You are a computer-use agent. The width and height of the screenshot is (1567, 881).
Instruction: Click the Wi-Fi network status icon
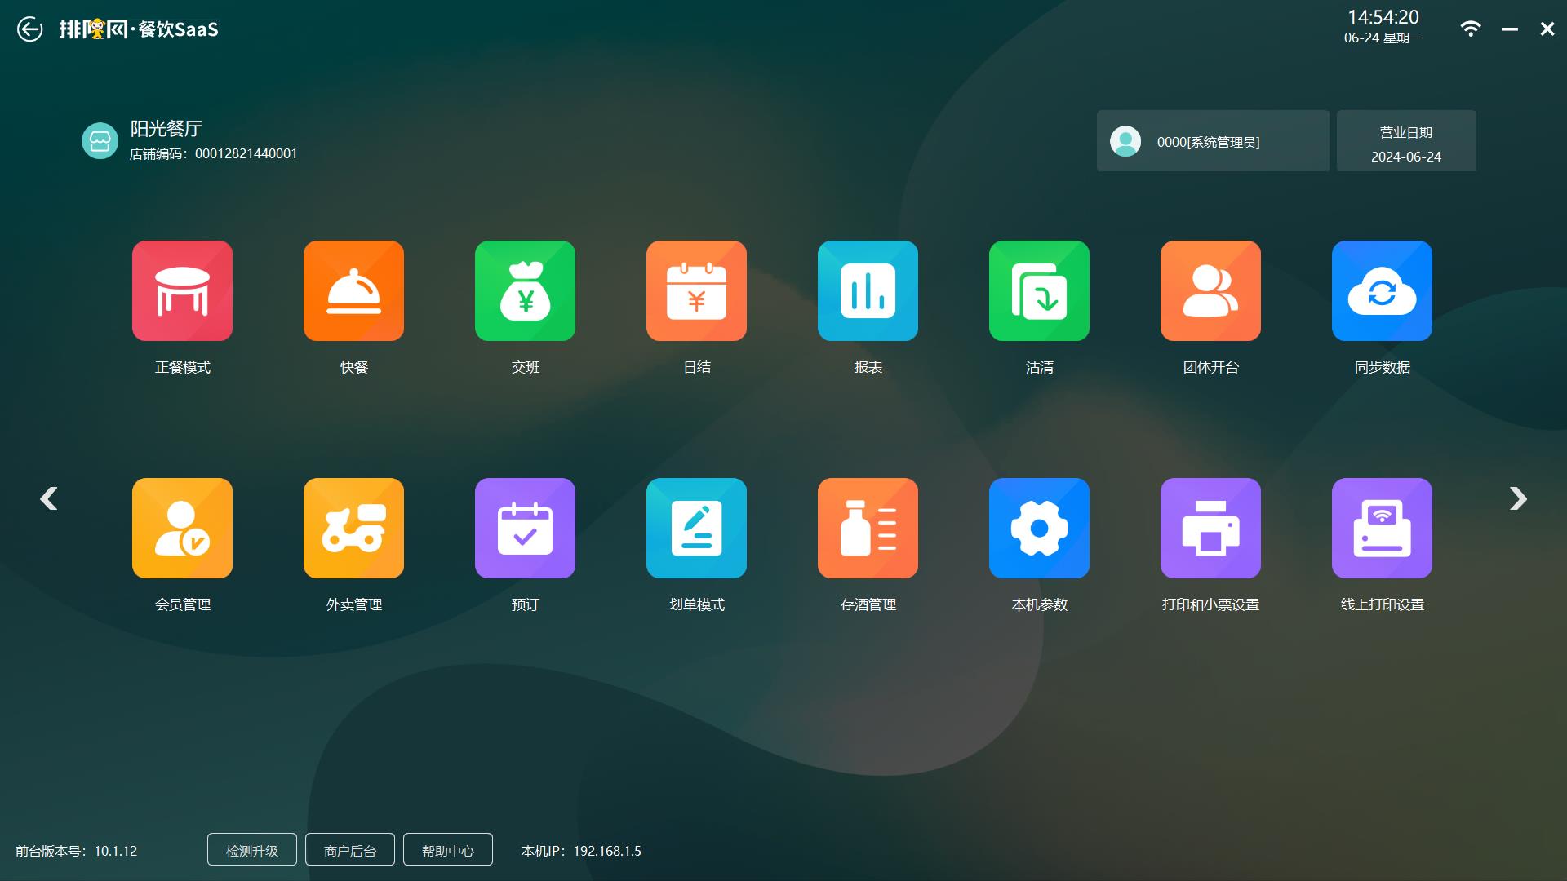click(x=1470, y=29)
